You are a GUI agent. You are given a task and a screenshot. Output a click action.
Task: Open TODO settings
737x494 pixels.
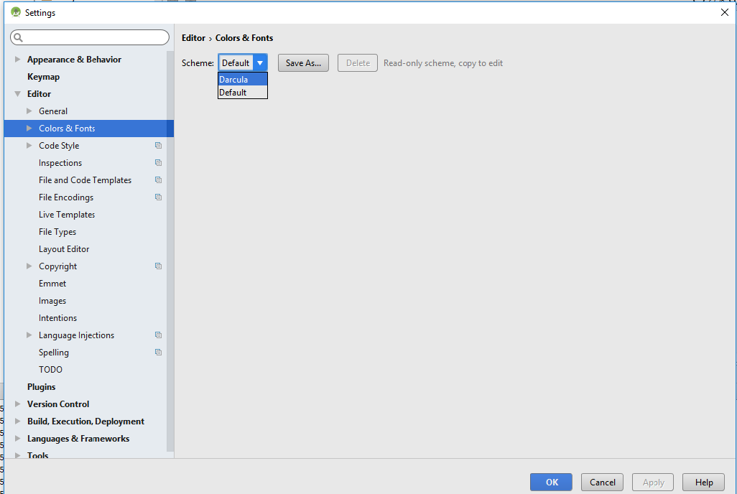coord(50,370)
